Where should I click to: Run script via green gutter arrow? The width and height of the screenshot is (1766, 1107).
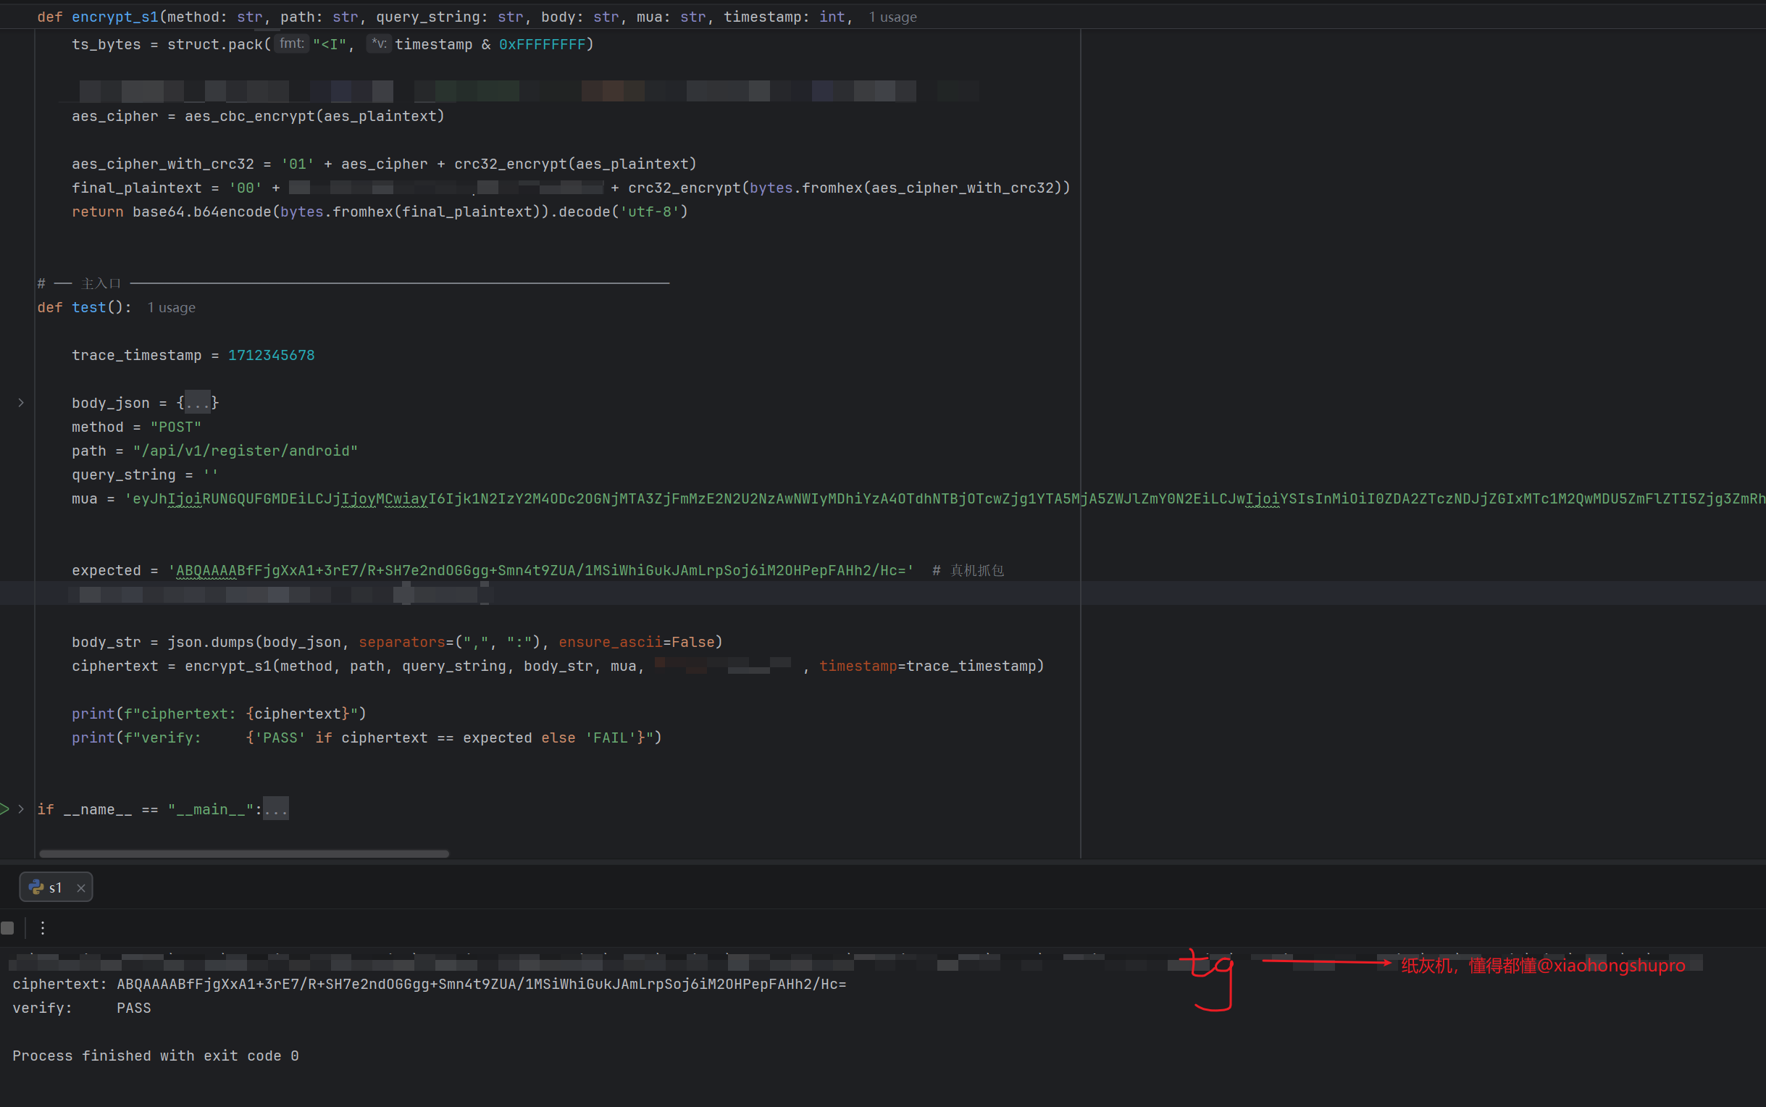pyautogui.click(x=4, y=809)
